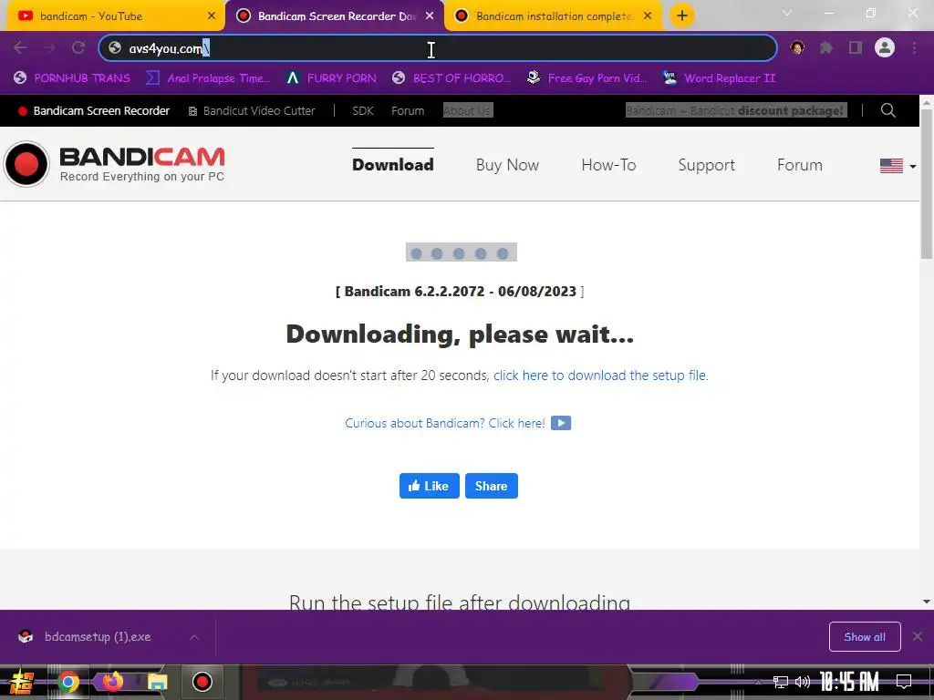934x700 pixels.
Task: Open the About Us link
Action: tap(468, 110)
